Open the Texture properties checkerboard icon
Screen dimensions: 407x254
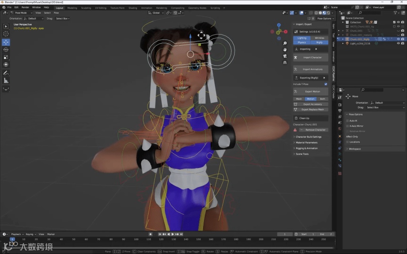tap(340, 173)
